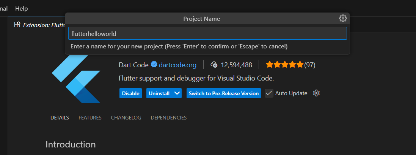Open the manage gear beside Auto Update
416x155 pixels.
tap(317, 93)
